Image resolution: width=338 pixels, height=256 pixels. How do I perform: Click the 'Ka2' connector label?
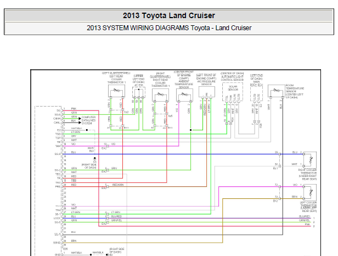(126, 112)
